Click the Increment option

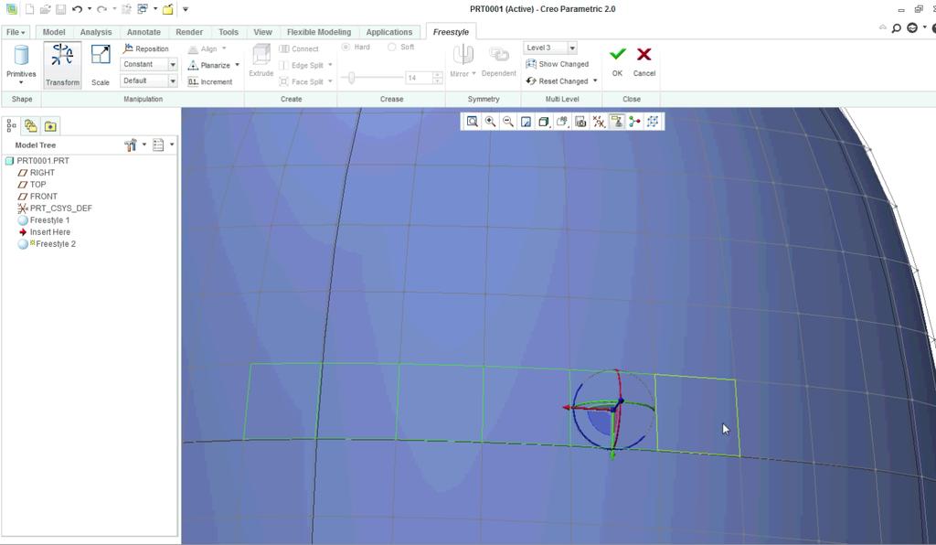(x=210, y=81)
